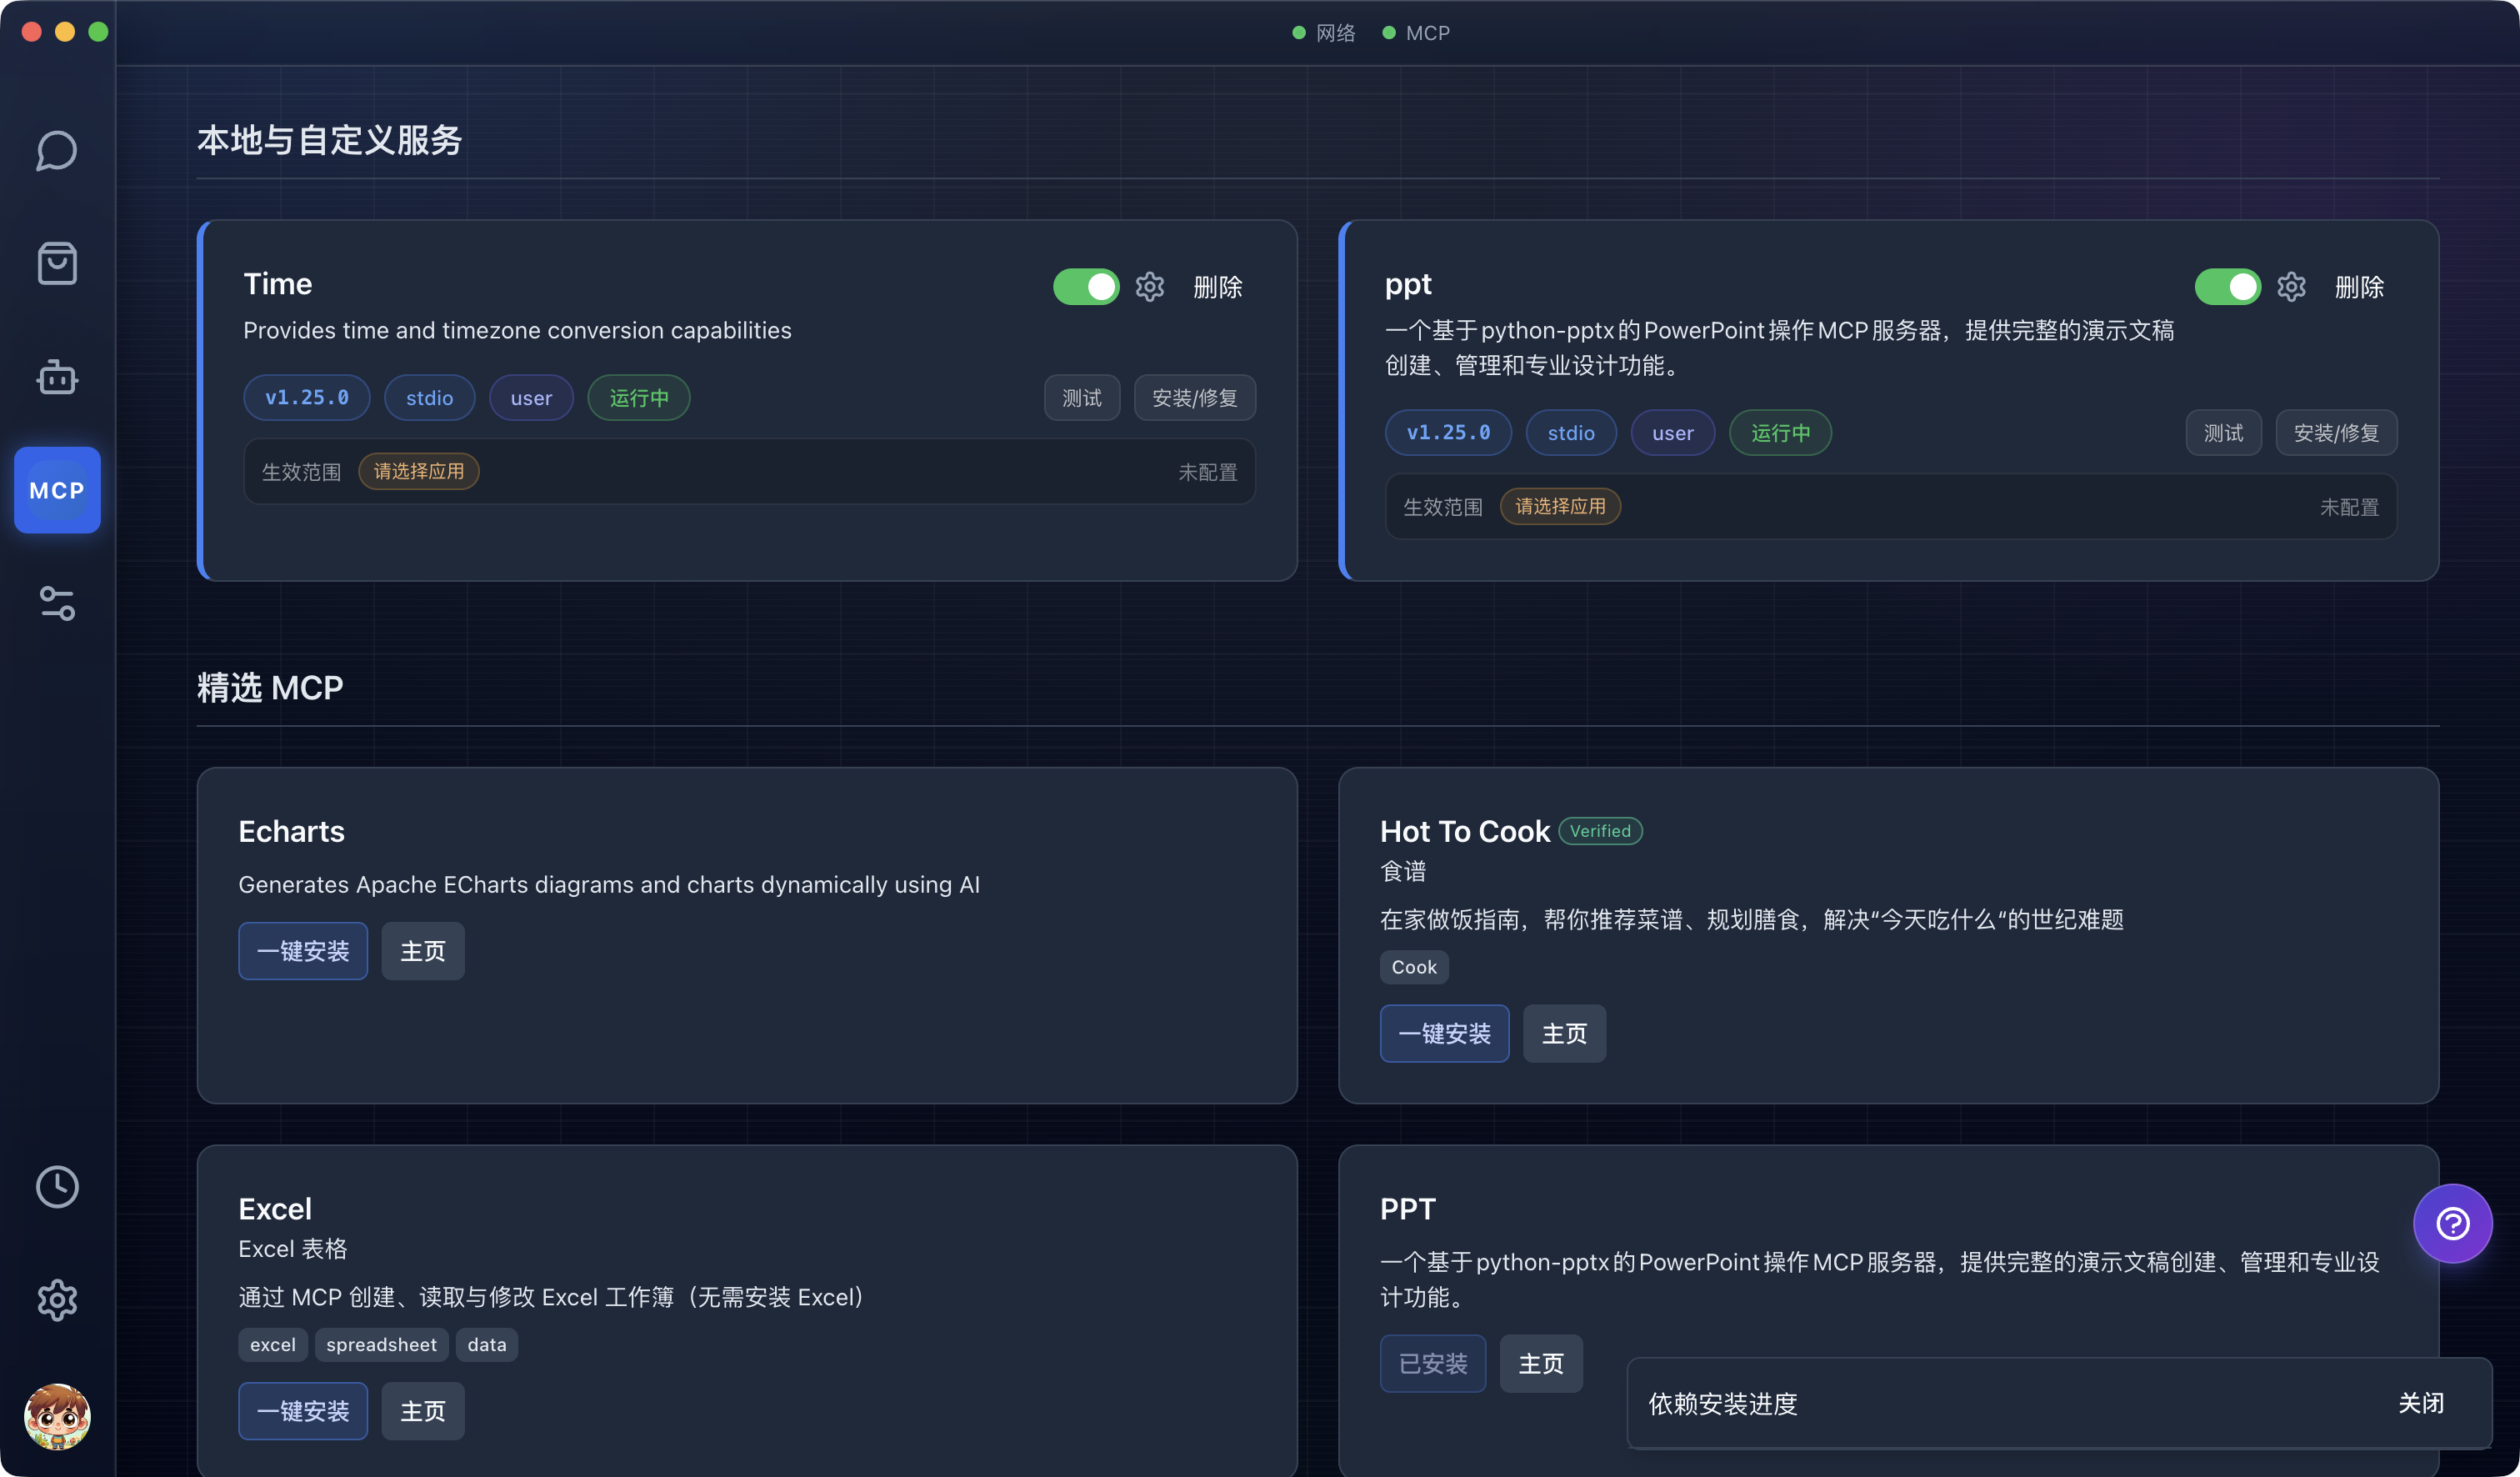This screenshot has height=1477, width=2520.
Task: Open the PPT 主页 link
Action: point(1541,1363)
